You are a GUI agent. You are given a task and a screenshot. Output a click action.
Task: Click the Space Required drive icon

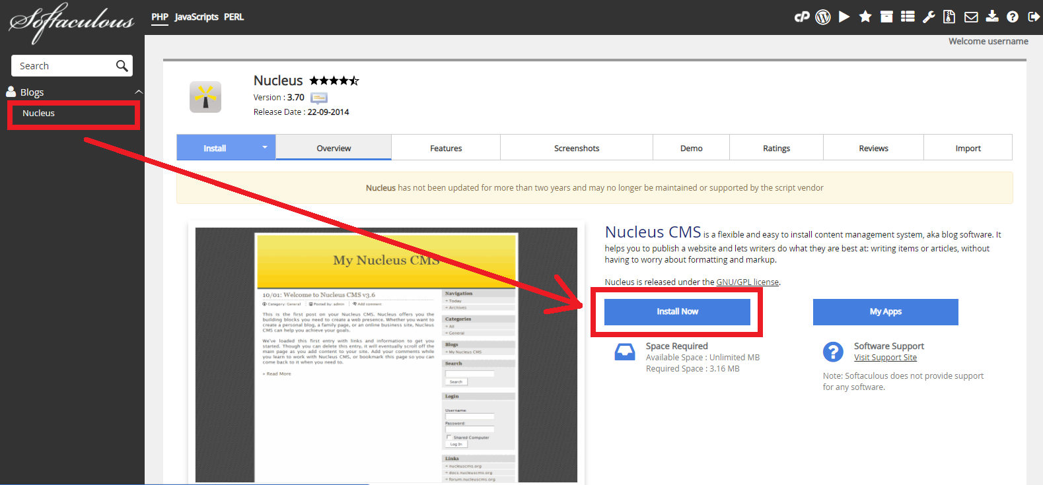coord(624,352)
